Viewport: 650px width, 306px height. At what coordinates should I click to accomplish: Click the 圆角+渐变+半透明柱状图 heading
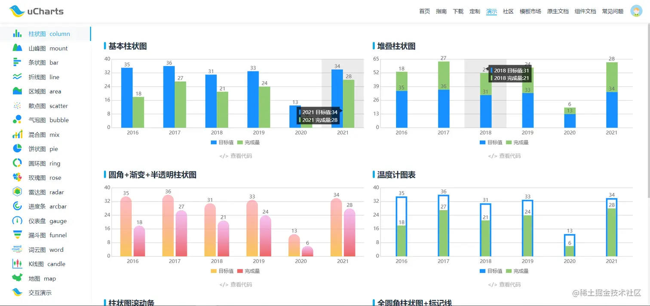(x=153, y=174)
